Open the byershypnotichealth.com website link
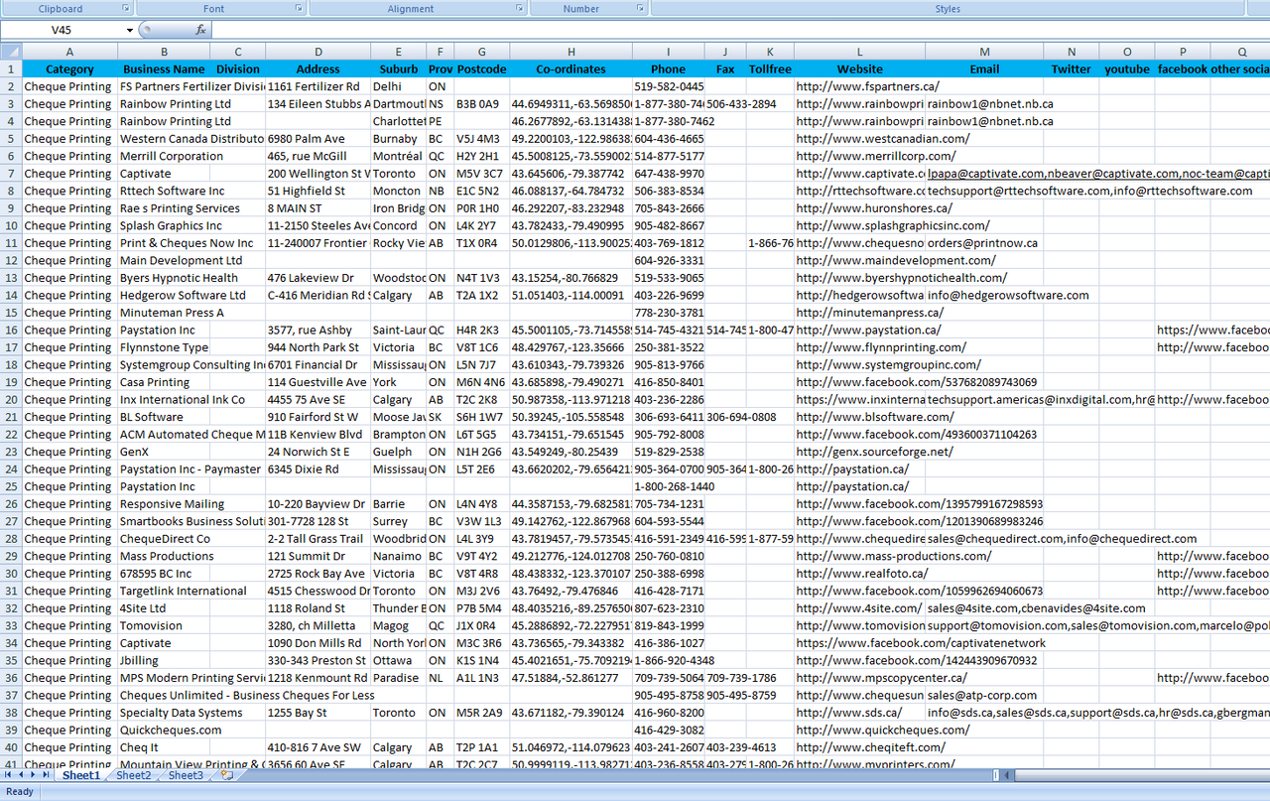The height and width of the screenshot is (801, 1270). [x=901, y=278]
